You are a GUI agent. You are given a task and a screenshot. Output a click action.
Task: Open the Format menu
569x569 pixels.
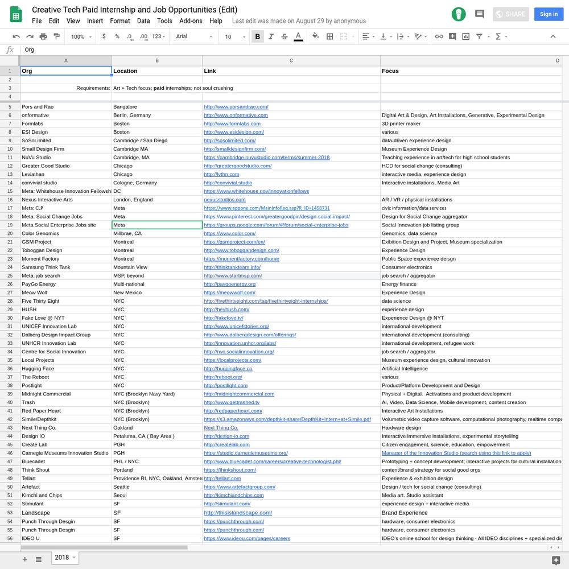(x=120, y=21)
